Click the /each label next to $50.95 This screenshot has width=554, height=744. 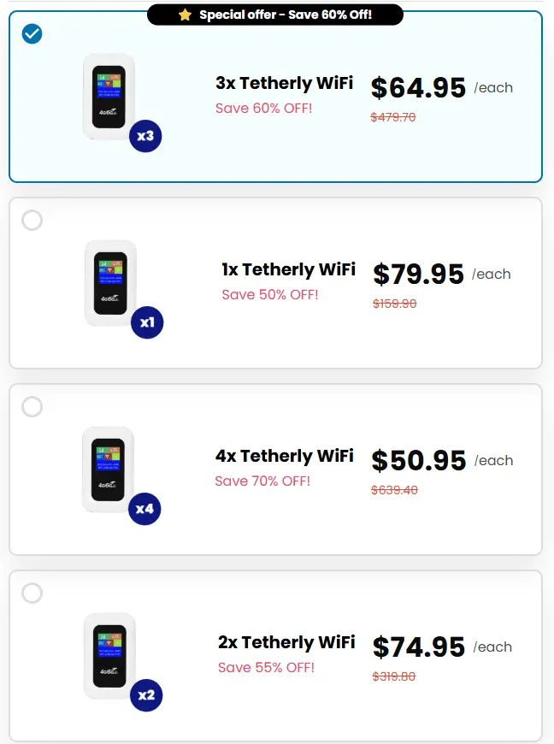tap(493, 460)
